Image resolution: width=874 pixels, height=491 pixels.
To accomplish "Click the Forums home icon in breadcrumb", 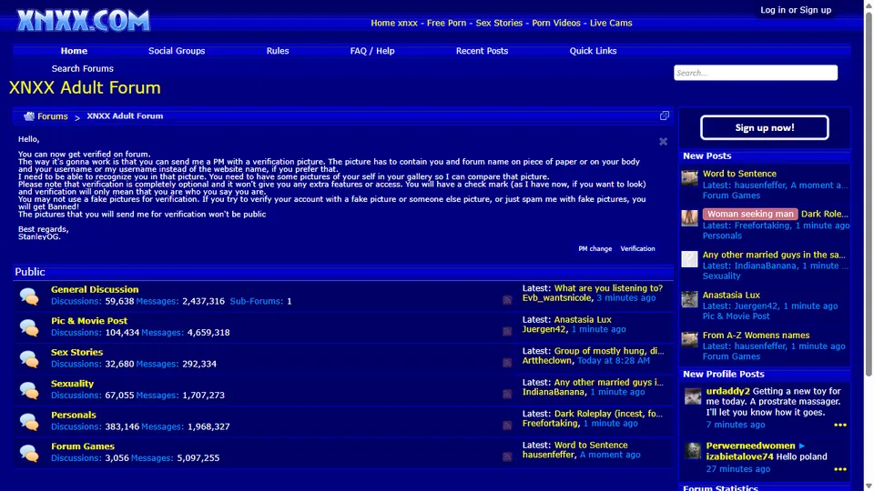I will (29, 116).
